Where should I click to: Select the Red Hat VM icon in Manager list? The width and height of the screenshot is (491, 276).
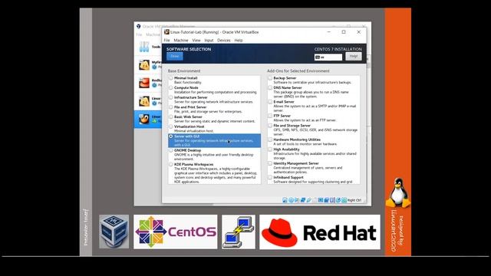click(144, 83)
